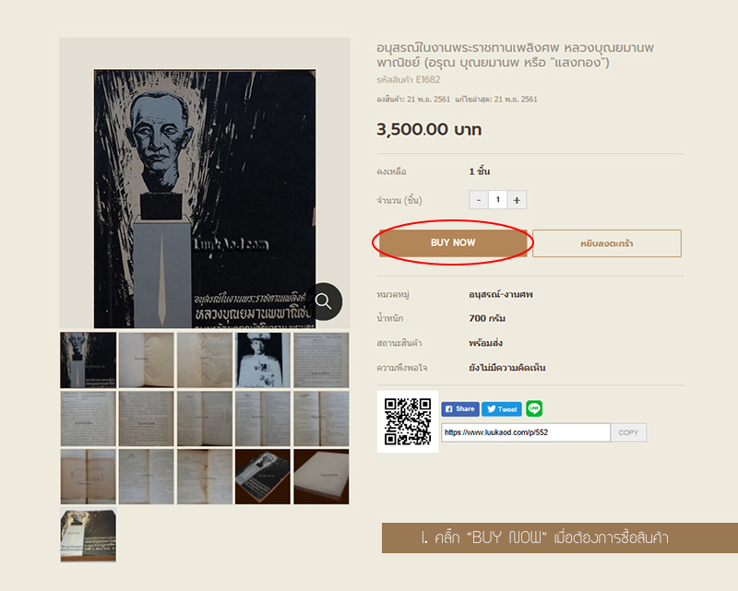Decrease quantity with the minus button
Screen dimensions: 738x591
pos(479,200)
